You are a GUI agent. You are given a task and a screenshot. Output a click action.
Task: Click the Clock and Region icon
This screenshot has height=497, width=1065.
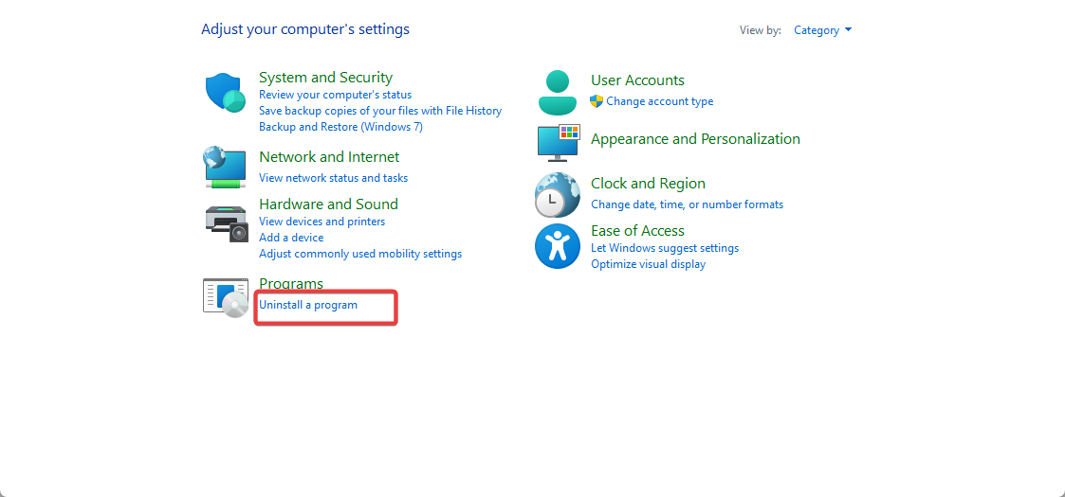[558, 195]
